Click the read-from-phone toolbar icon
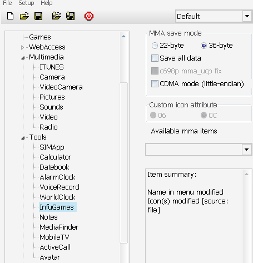 click(x=56, y=16)
